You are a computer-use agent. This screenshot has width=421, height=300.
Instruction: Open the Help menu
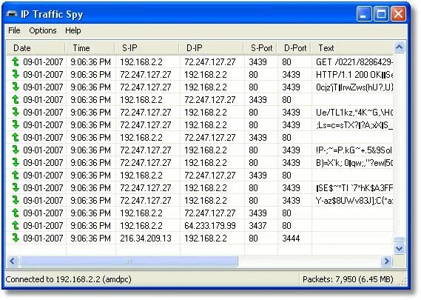pyautogui.click(x=73, y=30)
